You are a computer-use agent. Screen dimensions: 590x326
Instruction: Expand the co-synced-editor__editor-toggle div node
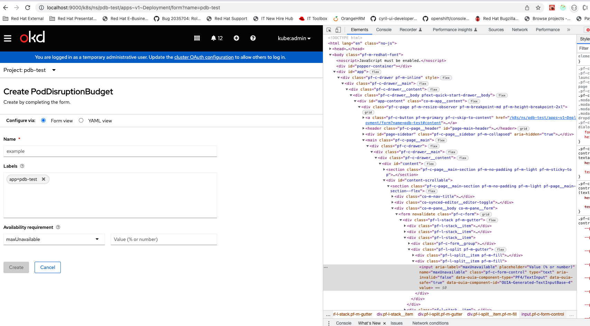click(x=392, y=203)
